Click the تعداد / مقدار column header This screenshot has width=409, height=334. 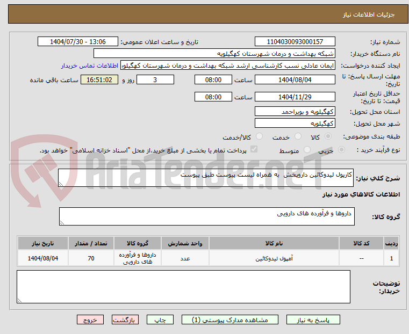click(91, 243)
